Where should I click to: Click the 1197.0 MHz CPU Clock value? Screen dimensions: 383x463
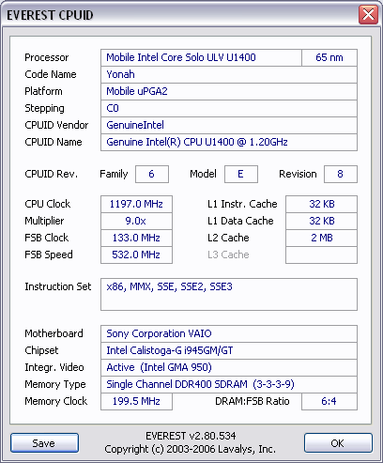pyautogui.click(x=136, y=204)
